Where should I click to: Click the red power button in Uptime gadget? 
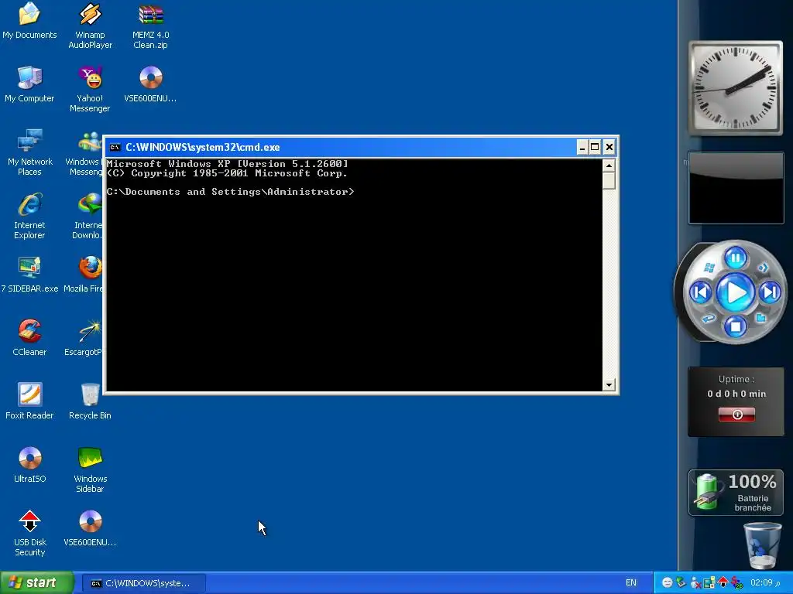(x=737, y=415)
